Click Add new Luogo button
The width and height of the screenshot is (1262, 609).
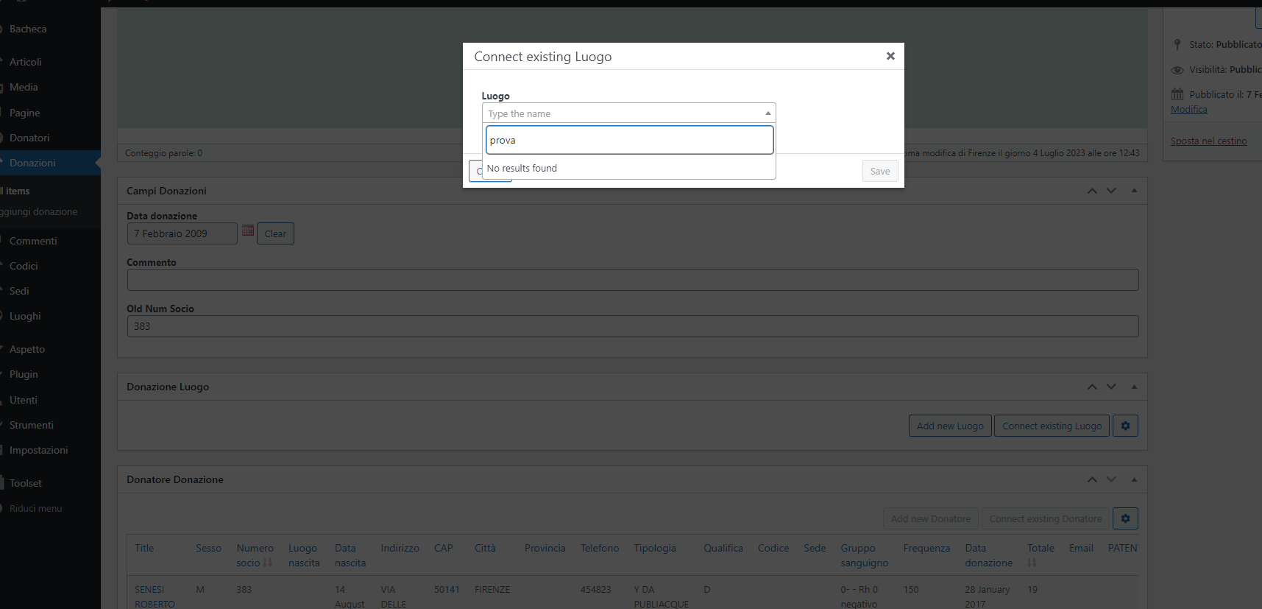(950, 426)
